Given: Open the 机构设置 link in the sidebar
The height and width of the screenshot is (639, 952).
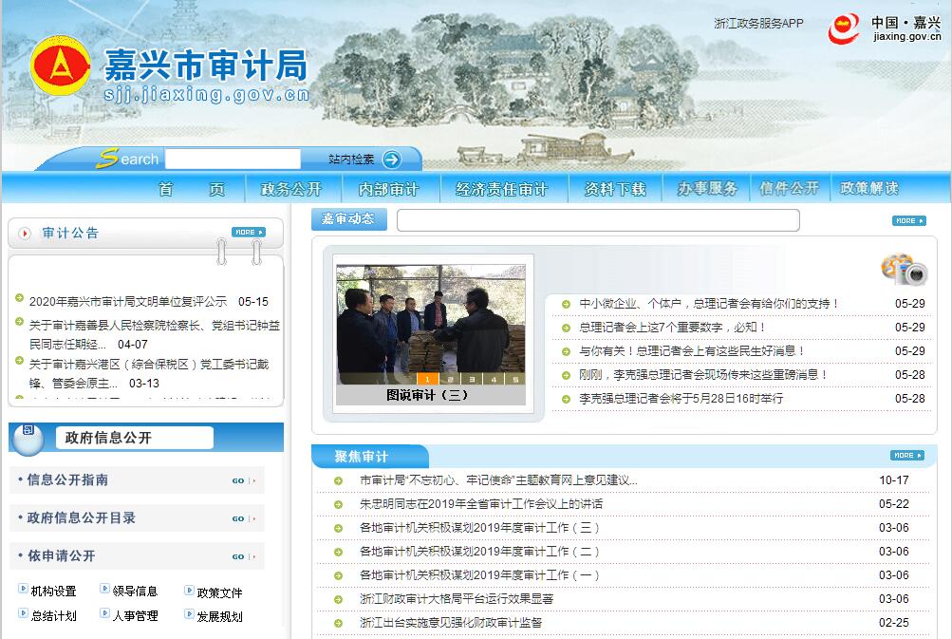Looking at the screenshot, I should point(53,592).
